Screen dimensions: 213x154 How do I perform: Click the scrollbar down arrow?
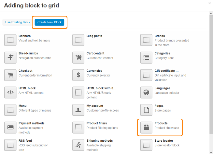point(211,152)
